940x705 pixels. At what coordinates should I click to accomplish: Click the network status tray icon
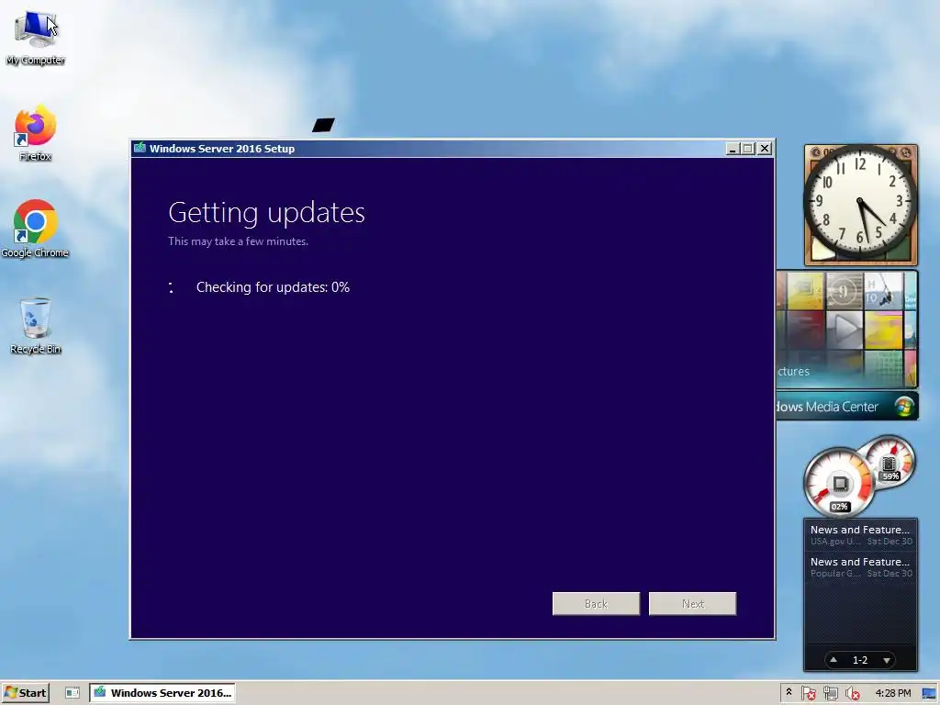tap(830, 693)
